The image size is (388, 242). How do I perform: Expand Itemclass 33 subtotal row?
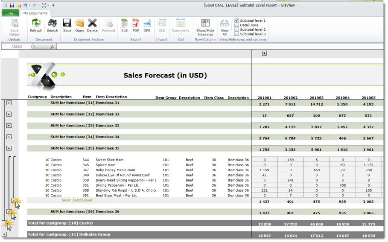pos(9,125)
